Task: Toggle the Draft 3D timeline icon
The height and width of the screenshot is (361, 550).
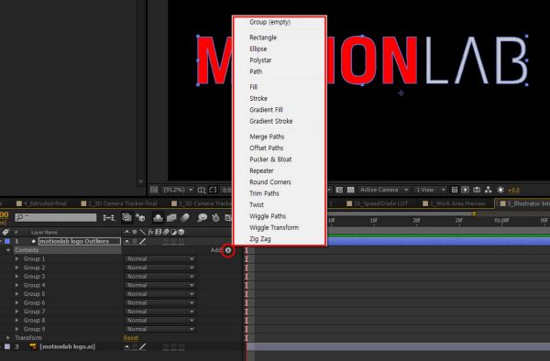Action: tap(141, 218)
